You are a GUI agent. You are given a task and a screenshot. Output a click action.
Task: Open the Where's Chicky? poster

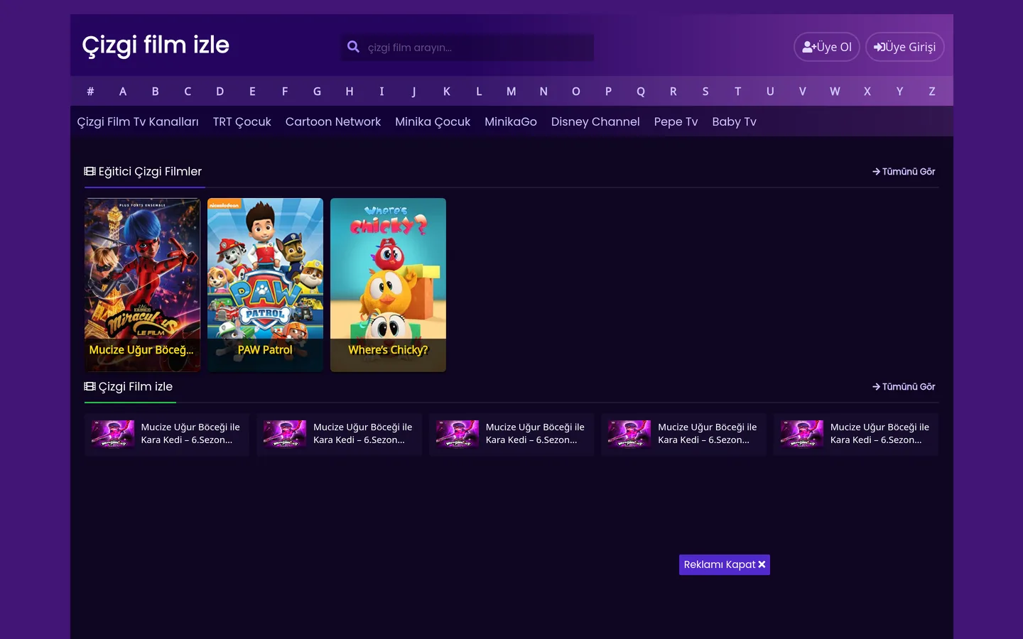(388, 285)
